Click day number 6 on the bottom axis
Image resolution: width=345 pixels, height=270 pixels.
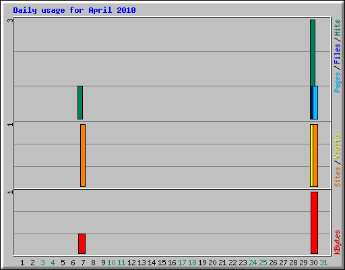73,263
